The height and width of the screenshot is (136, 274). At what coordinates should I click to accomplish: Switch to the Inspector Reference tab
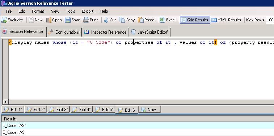(105, 32)
